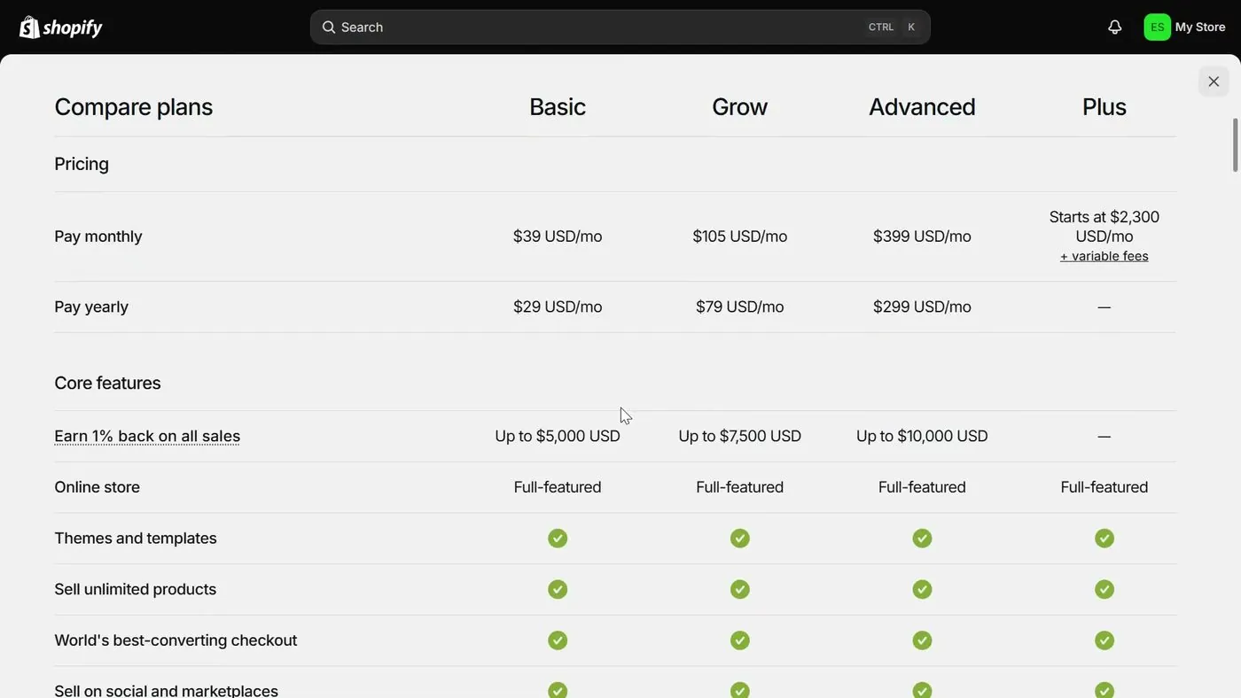Click Advanced checkmark for Sell unlimited products
This screenshot has height=698, width=1241.
922,590
